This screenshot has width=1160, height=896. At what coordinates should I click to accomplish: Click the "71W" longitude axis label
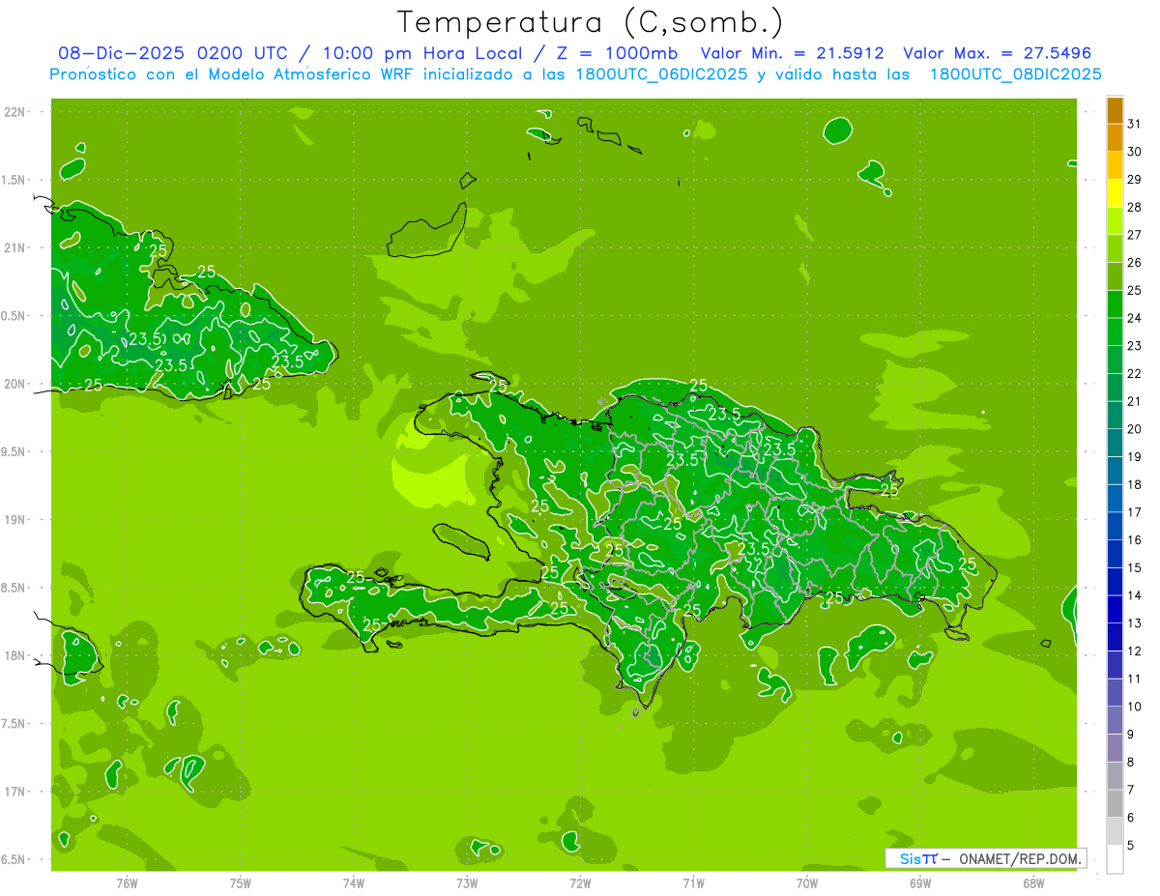pyautogui.click(x=693, y=882)
